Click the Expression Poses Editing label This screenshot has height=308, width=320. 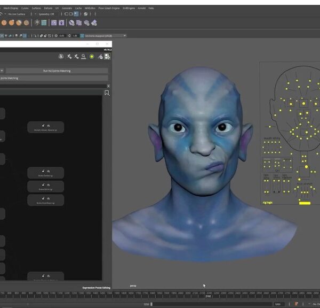pos(97,288)
